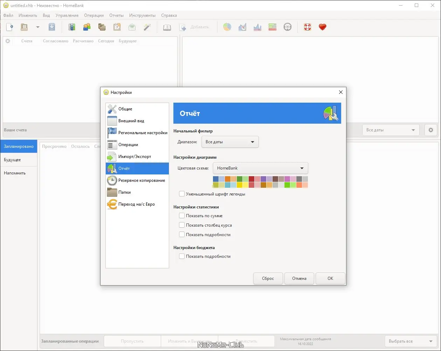
Task: Open the Справка menu
Action: click(169, 15)
